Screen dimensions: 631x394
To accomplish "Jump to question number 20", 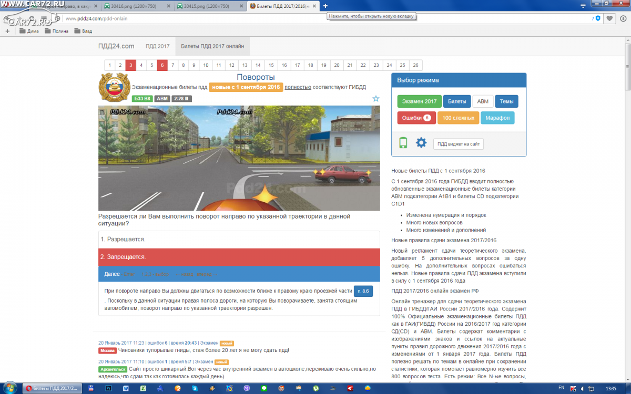I will pos(337,65).
